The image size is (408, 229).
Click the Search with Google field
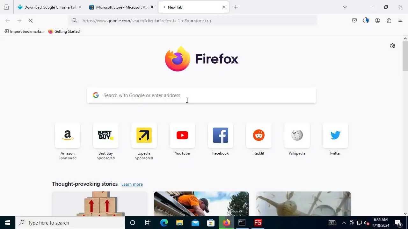(201, 95)
